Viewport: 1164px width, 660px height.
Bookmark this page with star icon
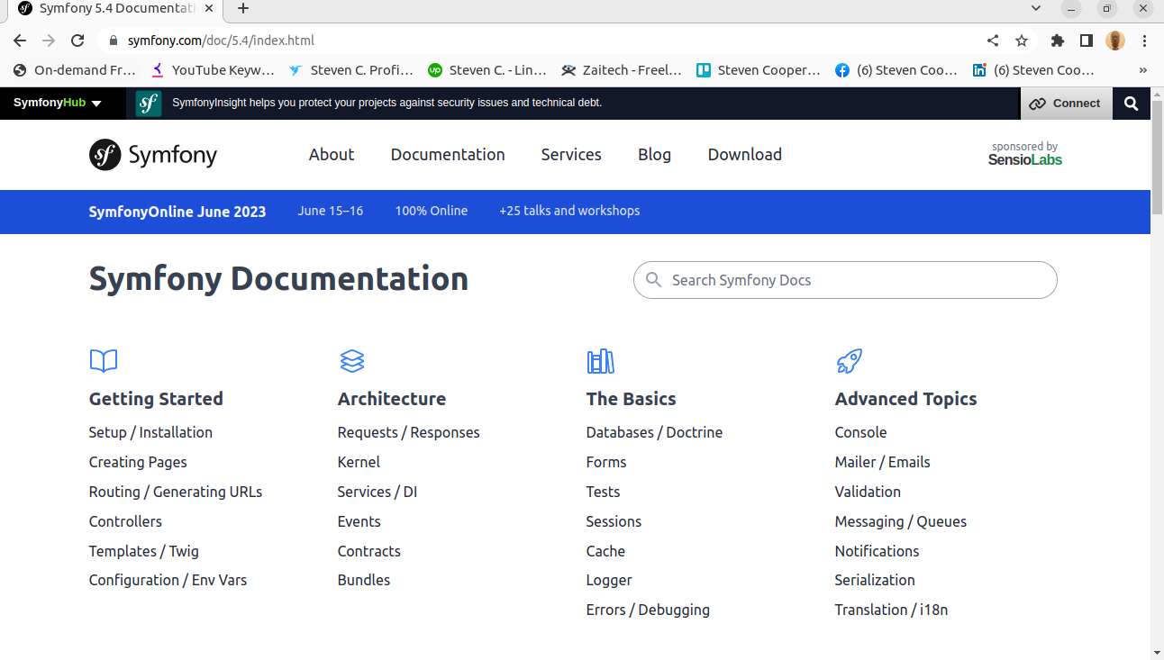coord(1022,41)
